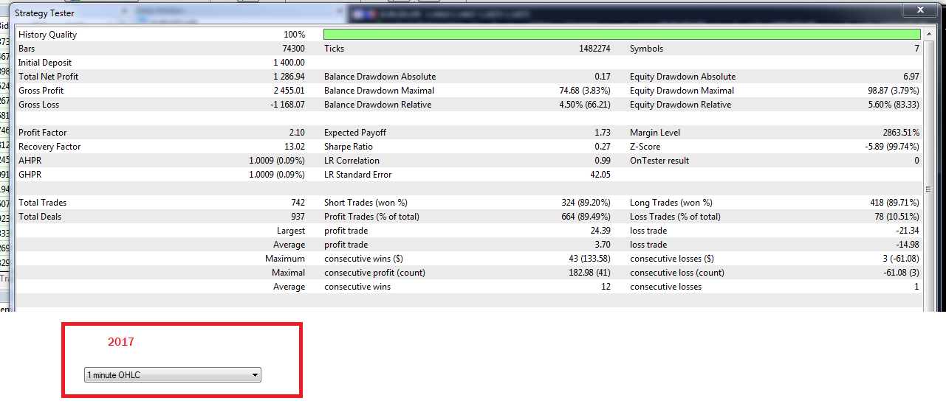The height and width of the screenshot is (412, 946).
Task: Select the Sharpe Ratio value 0.27
Action: tap(602, 147)
